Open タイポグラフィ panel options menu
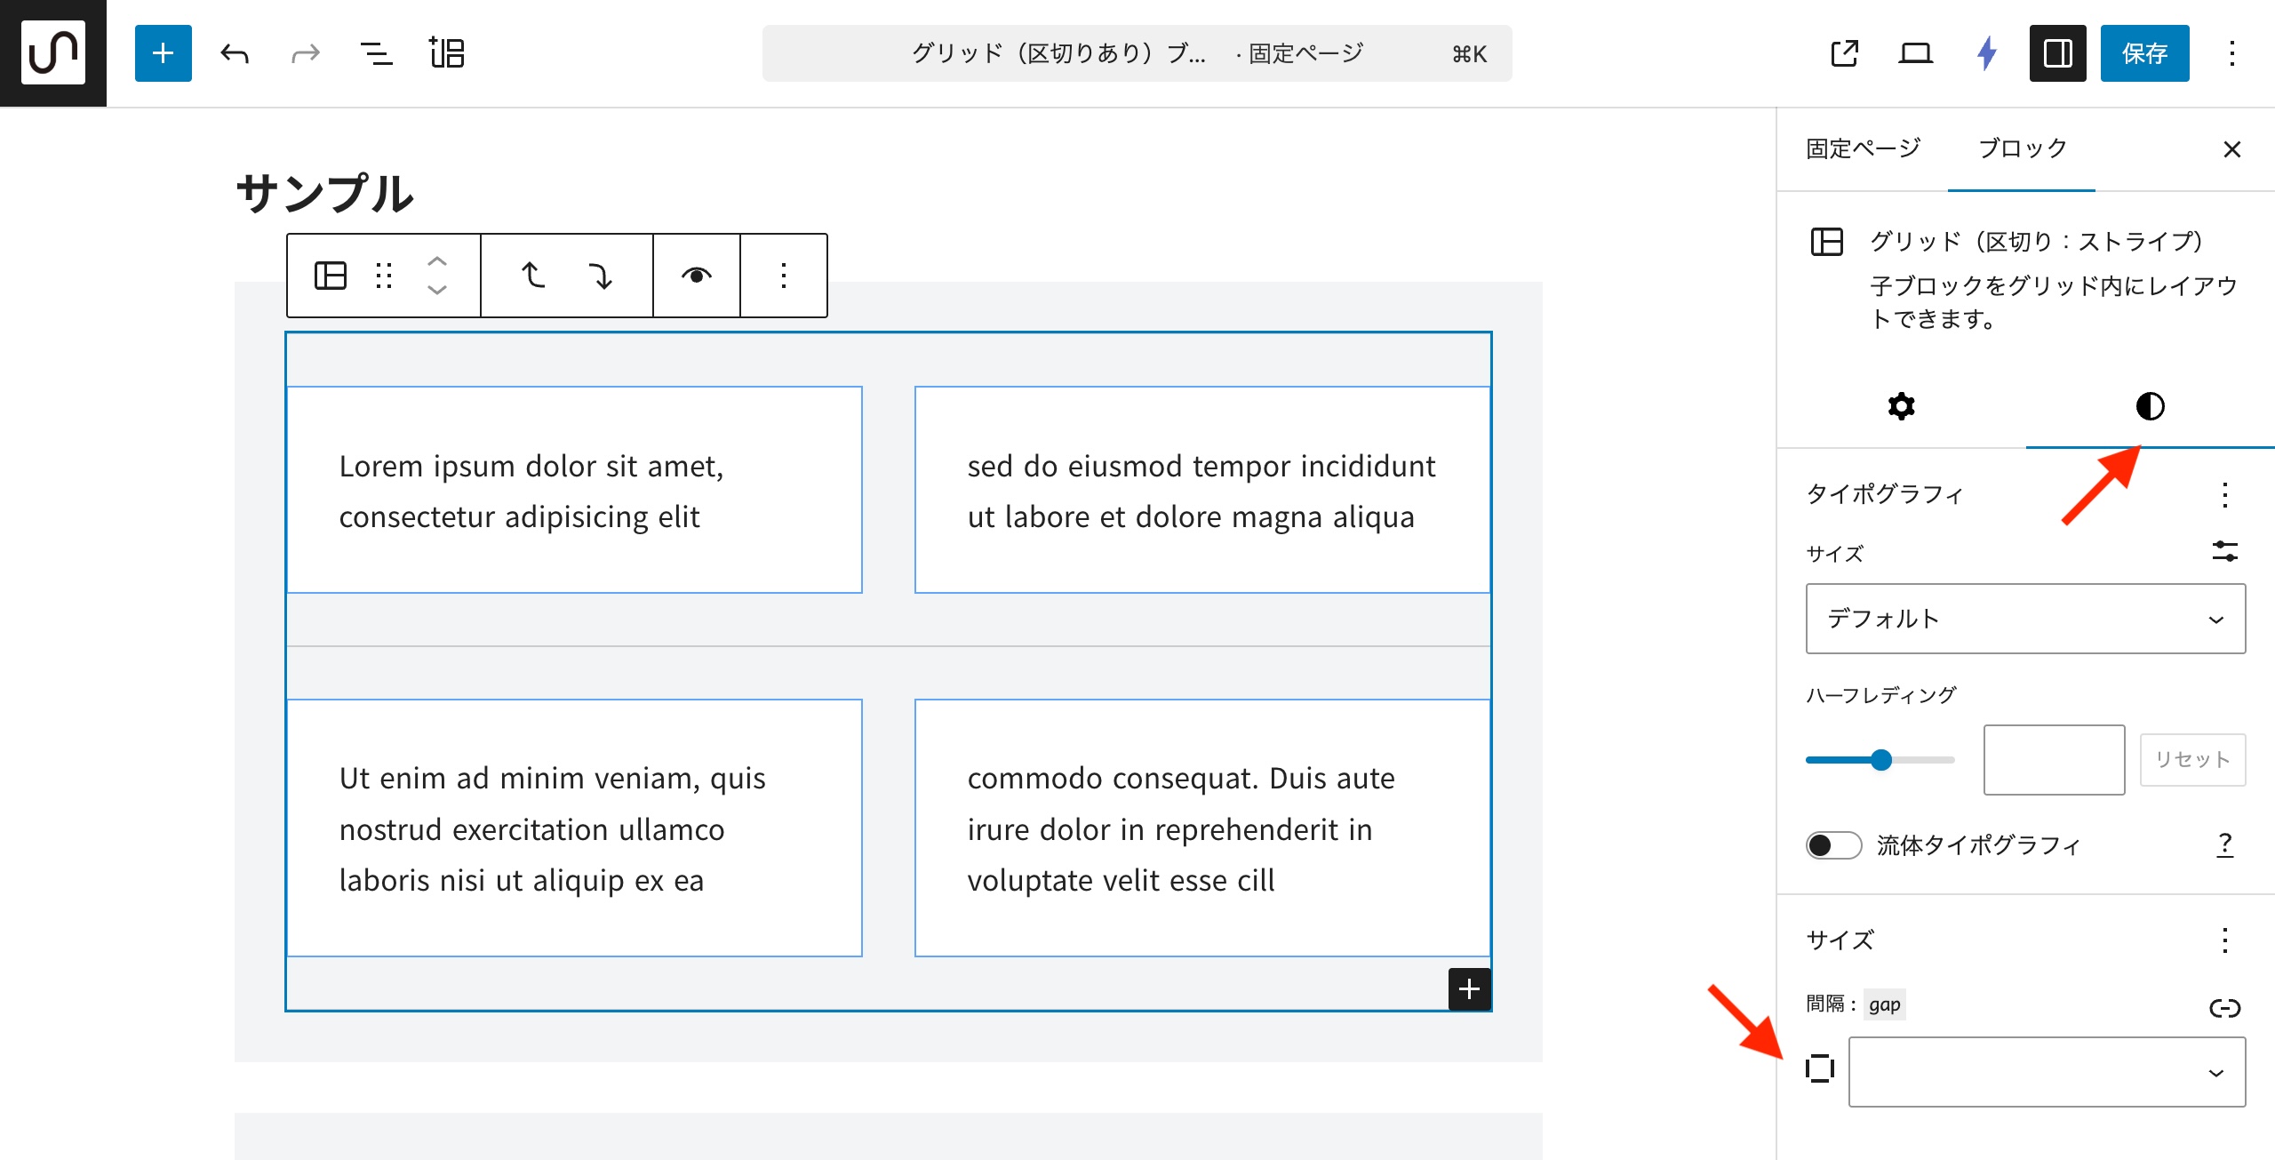2275x1160 pixels. [x=2224, y=494]
